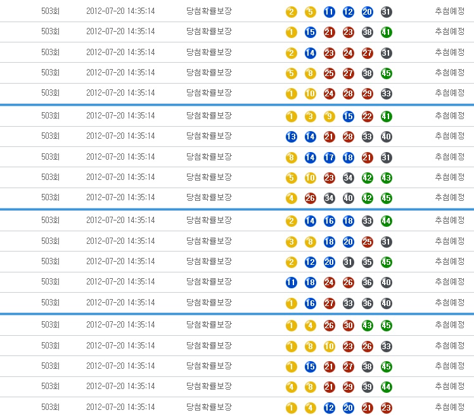474x415 pixels.
Task: Click blue ball 16 in row 1, 16, 27
Action: point(310,303)
